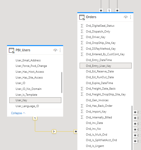
Task: Click sigma icon beside Ord_Entered_By_CustCont_Key
Action: point(82,54)
